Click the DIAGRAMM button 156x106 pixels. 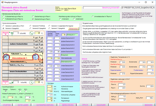pos(101,105)
